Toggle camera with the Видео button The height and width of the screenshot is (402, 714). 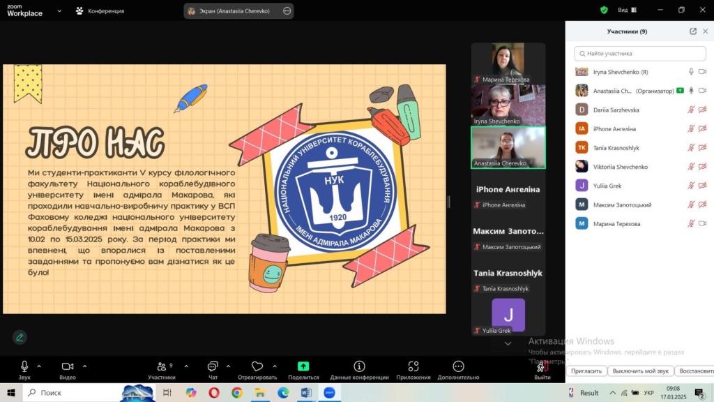pos(68,370)
